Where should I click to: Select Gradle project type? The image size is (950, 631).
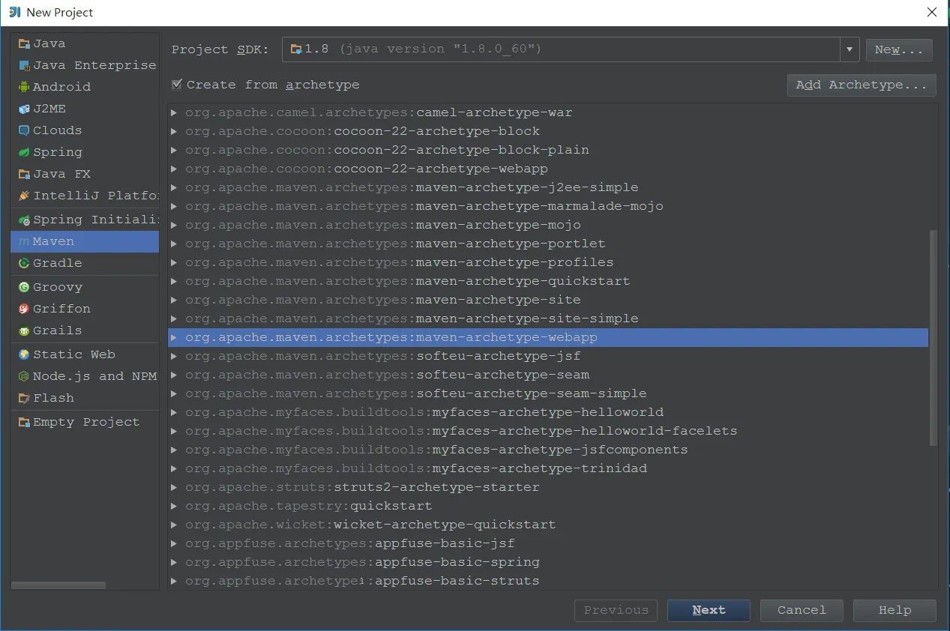tap(85, 263)
